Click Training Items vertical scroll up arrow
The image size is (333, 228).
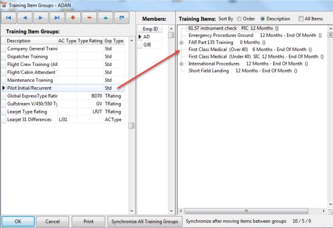tap(330, 28)
